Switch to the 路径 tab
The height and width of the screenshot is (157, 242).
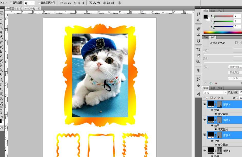click(x=220, y=88)
